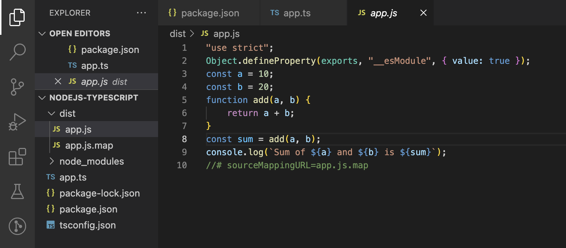Close the app.js editor tab
566x248 pixels.
[x=423, y=13]
